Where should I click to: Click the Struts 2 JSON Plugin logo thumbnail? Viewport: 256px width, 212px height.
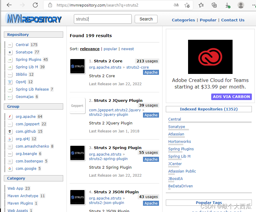pos(77,197)
